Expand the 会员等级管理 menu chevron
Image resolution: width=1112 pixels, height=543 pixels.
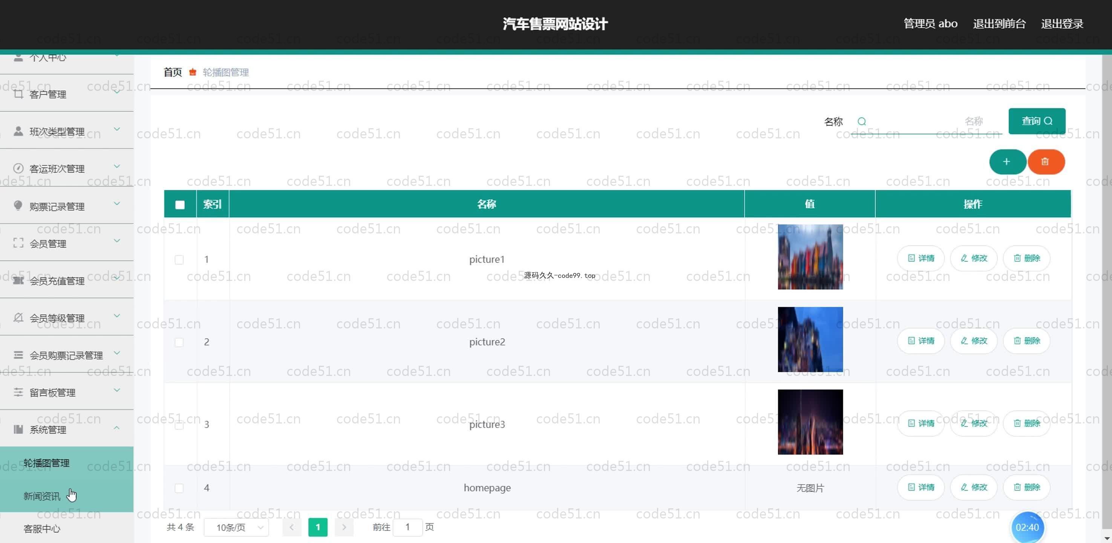(x=117, y=315)
